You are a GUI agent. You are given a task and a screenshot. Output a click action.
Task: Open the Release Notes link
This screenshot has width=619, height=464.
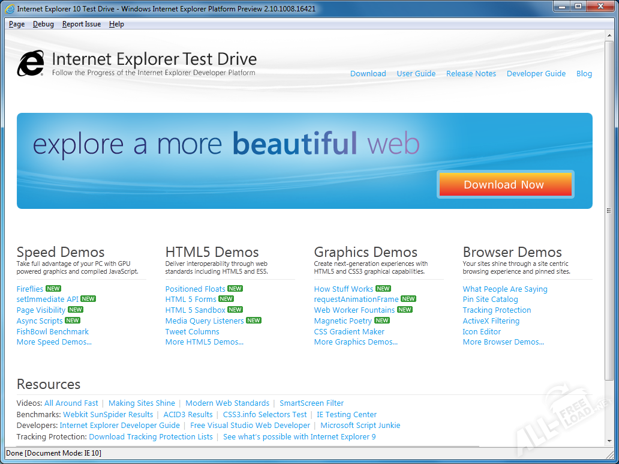pos(471,74)
